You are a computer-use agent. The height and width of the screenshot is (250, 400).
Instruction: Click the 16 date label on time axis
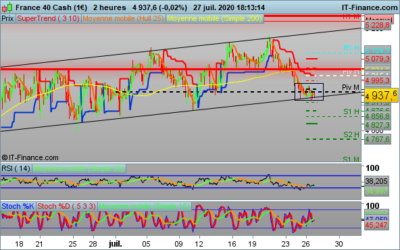point(232,244)
